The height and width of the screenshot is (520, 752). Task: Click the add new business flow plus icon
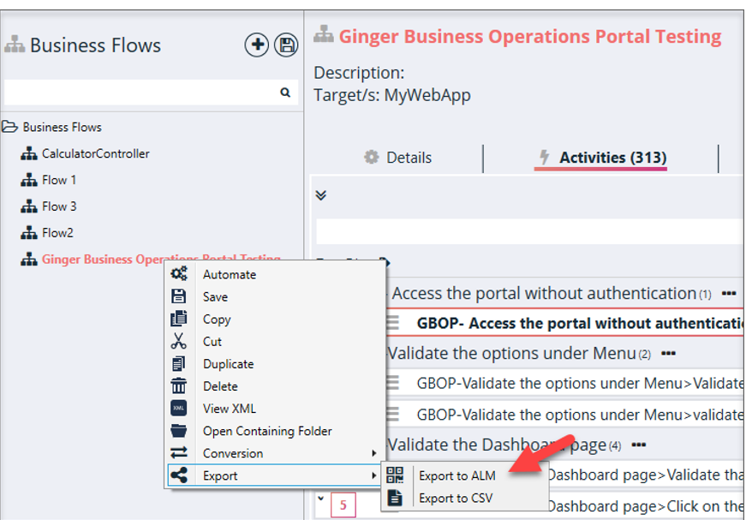256,45
